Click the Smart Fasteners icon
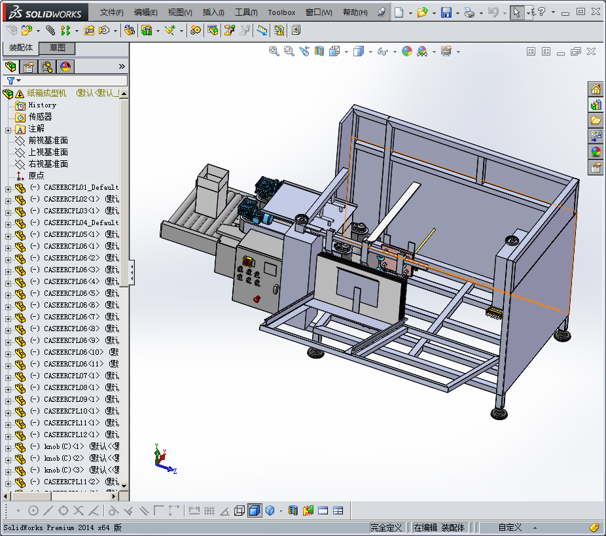 (x=89, y=30)
